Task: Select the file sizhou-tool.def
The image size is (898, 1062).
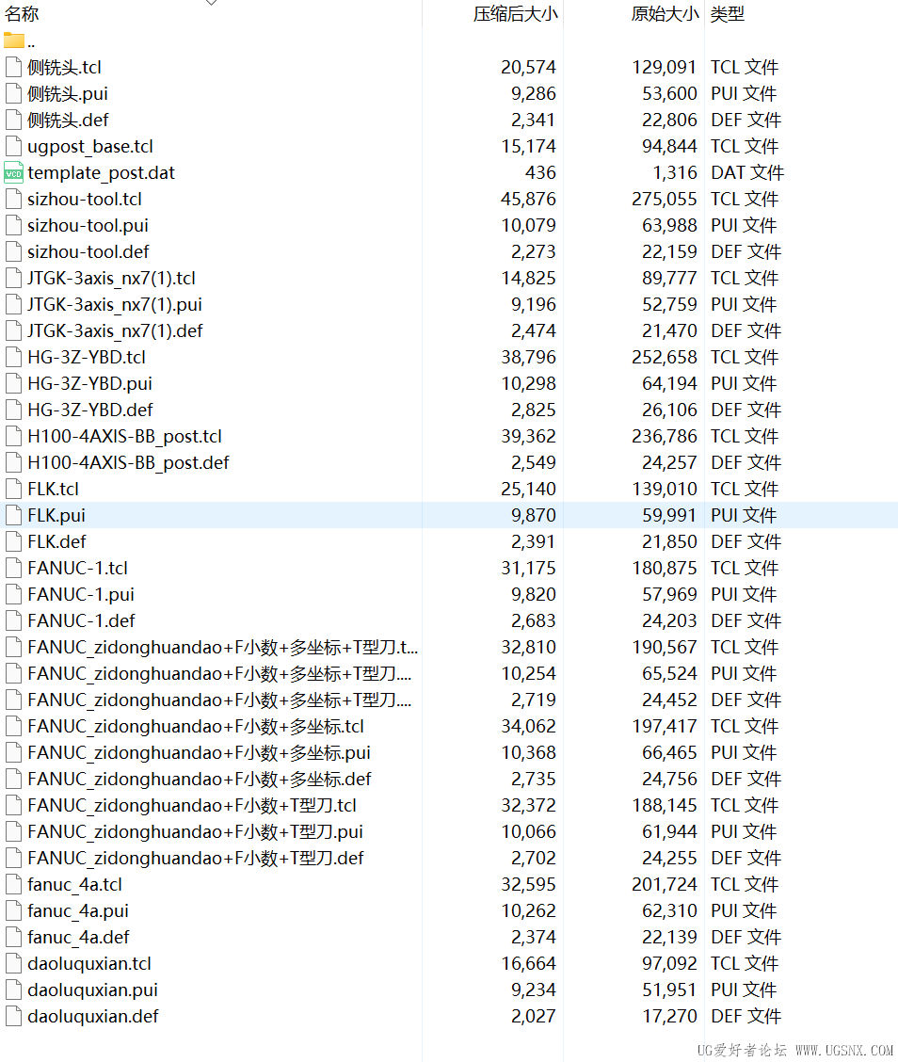Action: point(88,252)
